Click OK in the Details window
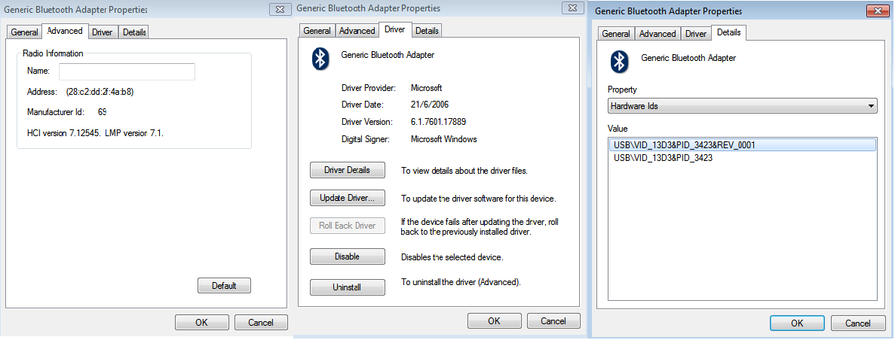This screenshot has width=895, height=340. 797,323
